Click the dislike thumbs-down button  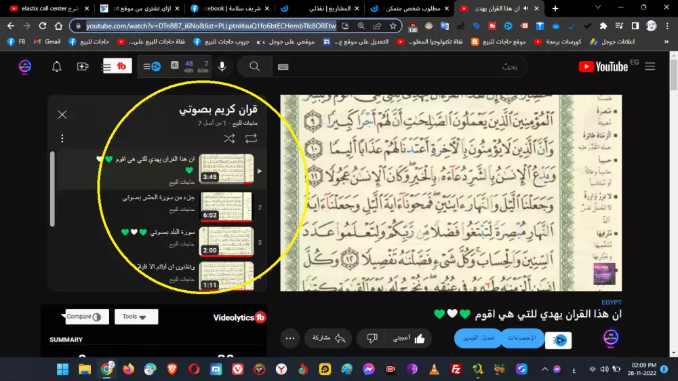(372, 338)
